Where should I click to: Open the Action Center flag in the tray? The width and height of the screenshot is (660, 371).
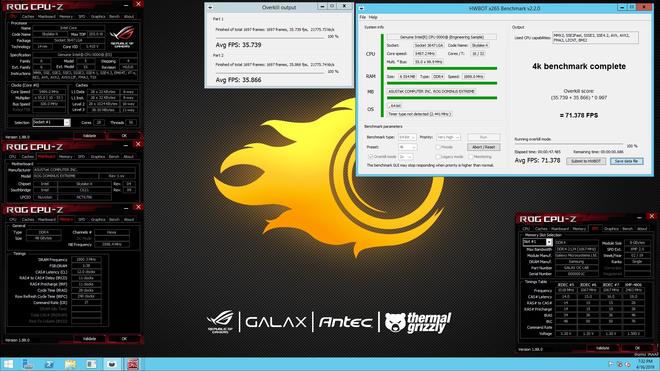[x=611, y=364]
